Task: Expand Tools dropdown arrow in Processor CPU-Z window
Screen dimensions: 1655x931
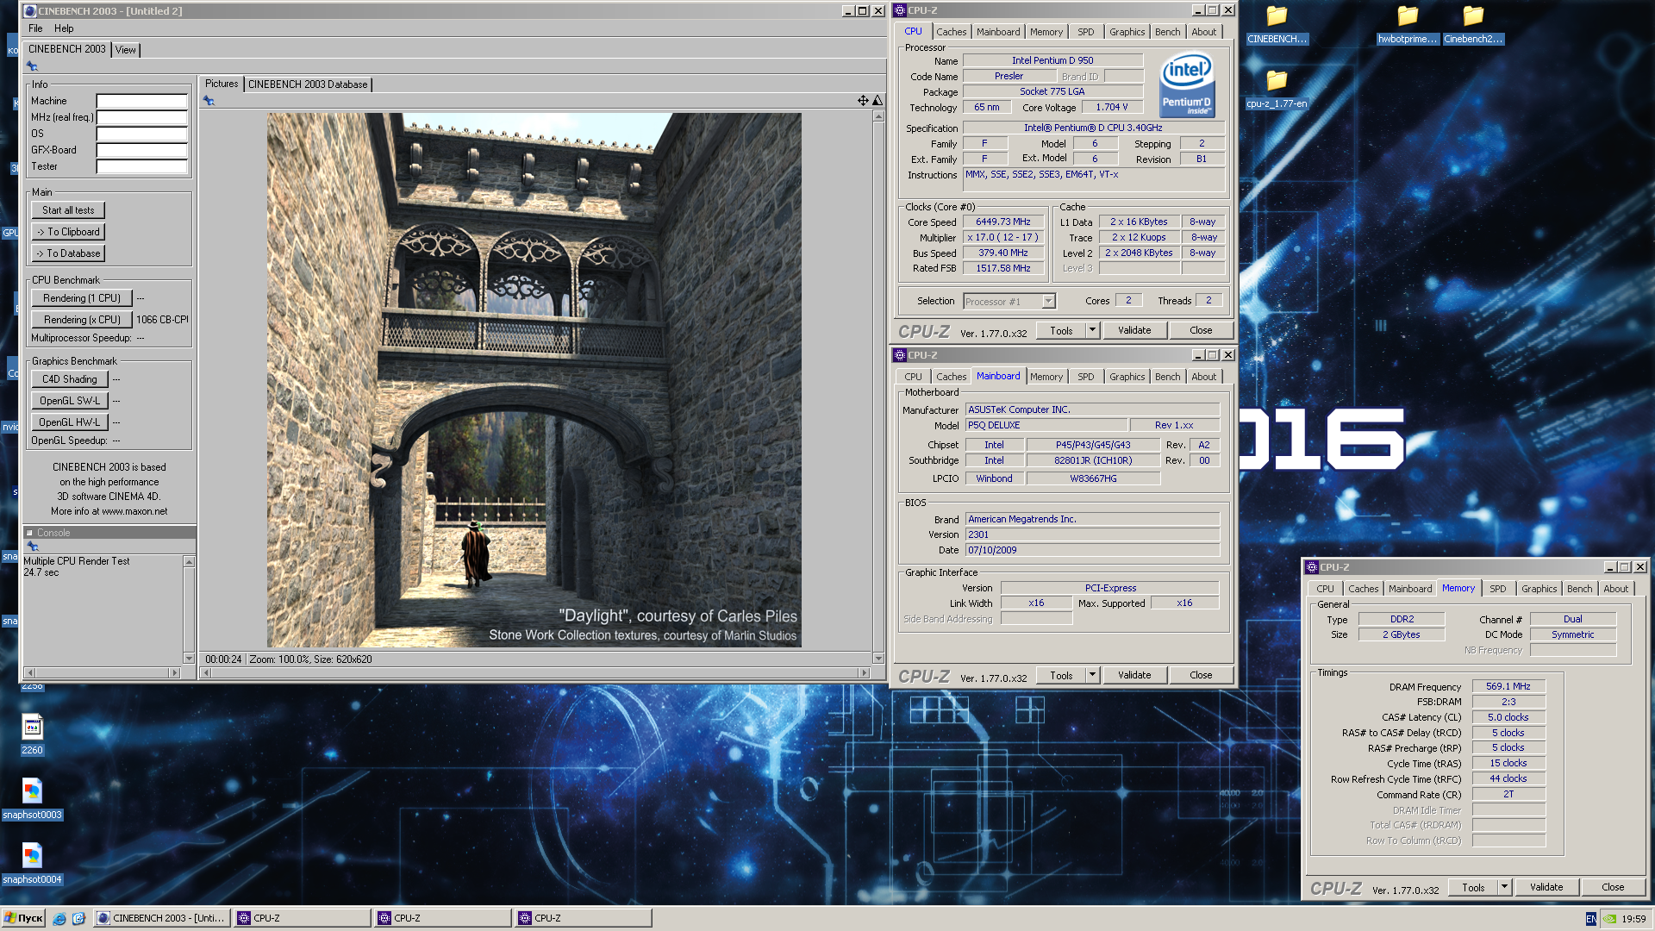Action: tap(1092, 330)
